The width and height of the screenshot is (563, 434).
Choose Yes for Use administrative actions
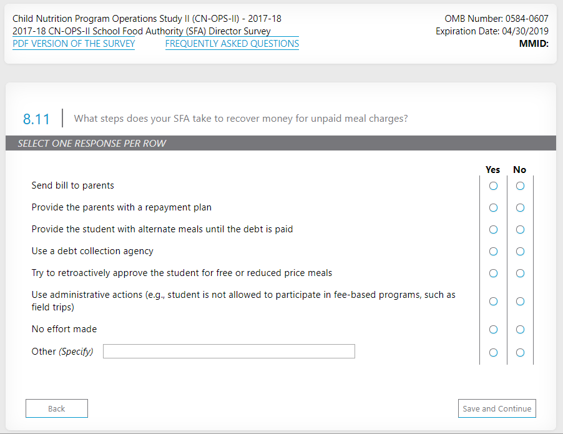pos(493,302)
